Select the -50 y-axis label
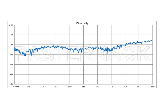 (x=12, y=74)
